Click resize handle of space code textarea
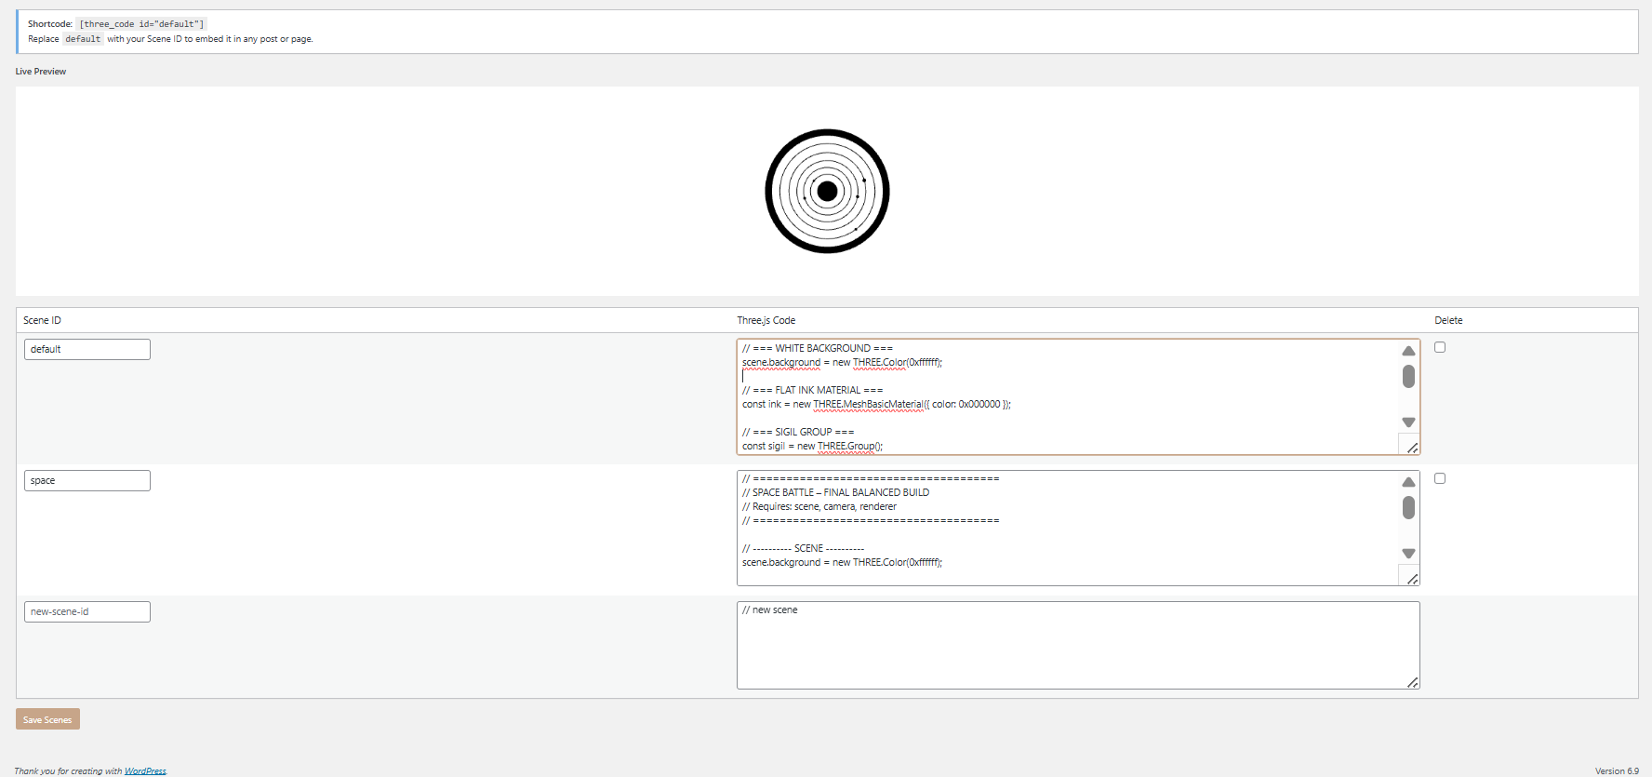Viewport: 1652px width, 777px height. coord(1412,579)
